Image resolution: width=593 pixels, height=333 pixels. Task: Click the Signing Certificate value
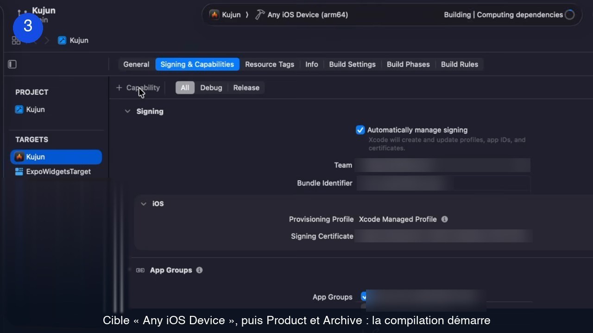(x=444, y=236)
